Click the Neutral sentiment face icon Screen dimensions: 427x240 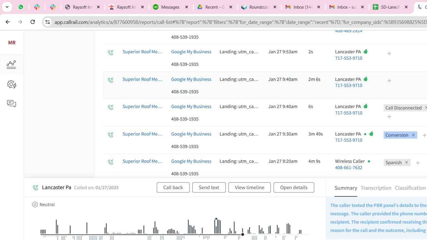coord(35,204)
